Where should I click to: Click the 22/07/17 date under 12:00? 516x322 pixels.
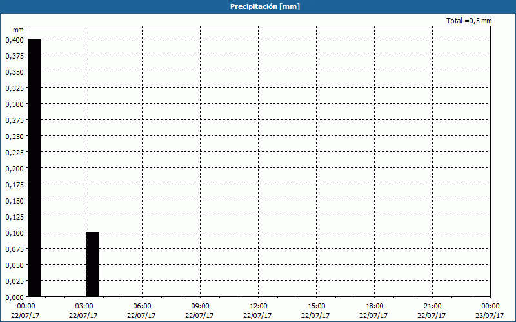(x=257, y=316)
